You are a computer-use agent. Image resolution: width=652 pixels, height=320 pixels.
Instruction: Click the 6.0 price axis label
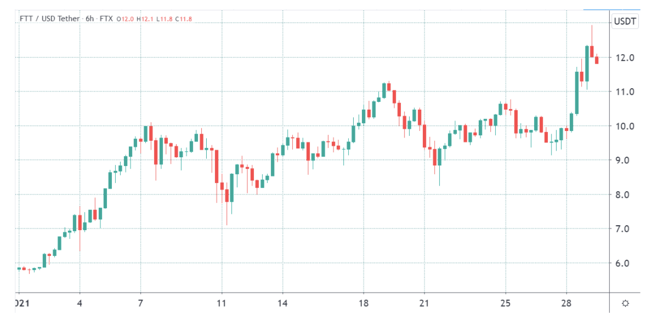[x=625, y=264]
